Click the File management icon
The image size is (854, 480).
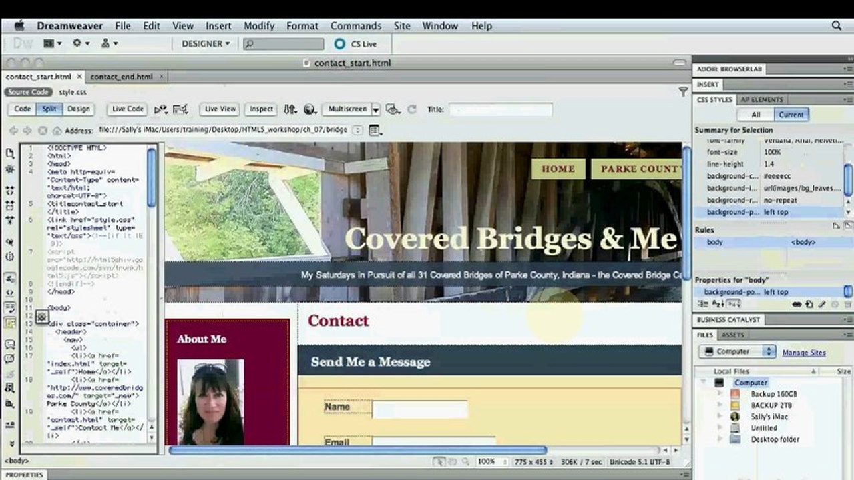(290, 109)
